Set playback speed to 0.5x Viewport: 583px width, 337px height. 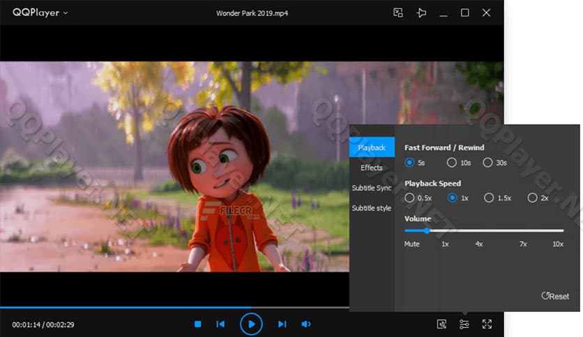409,198
